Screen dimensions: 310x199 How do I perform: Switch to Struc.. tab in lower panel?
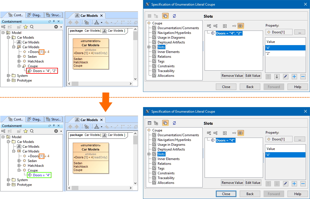click(53, 119)
